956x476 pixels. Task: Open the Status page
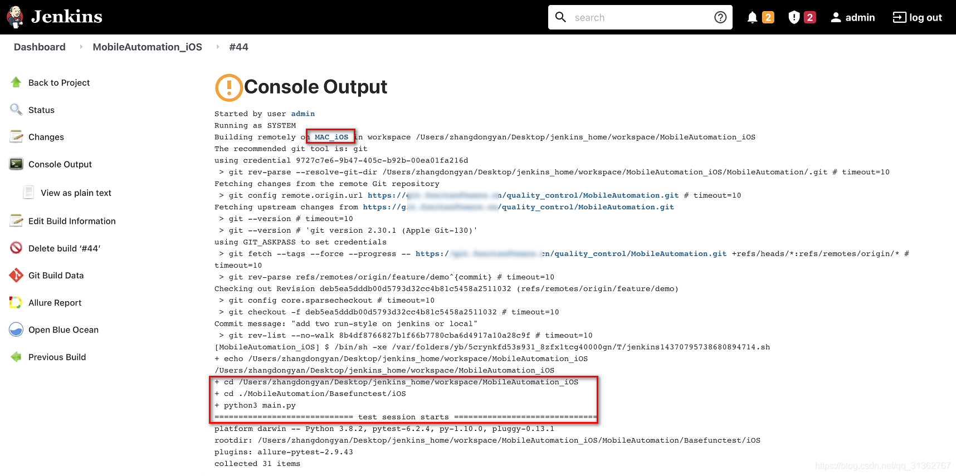pyautogui.click(x=41, y=110)
